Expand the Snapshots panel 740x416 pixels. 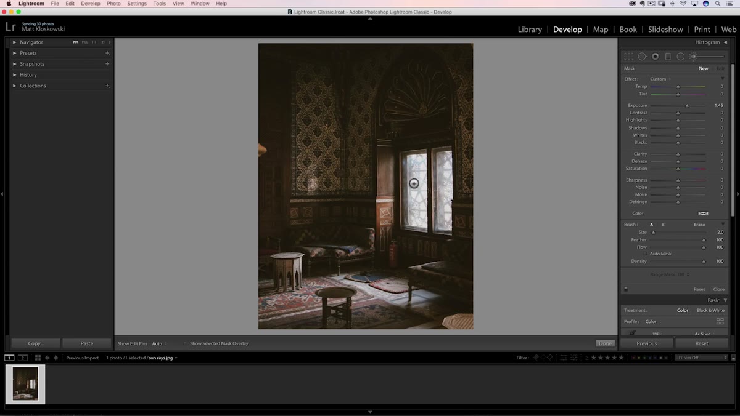[x=15, y=64]
